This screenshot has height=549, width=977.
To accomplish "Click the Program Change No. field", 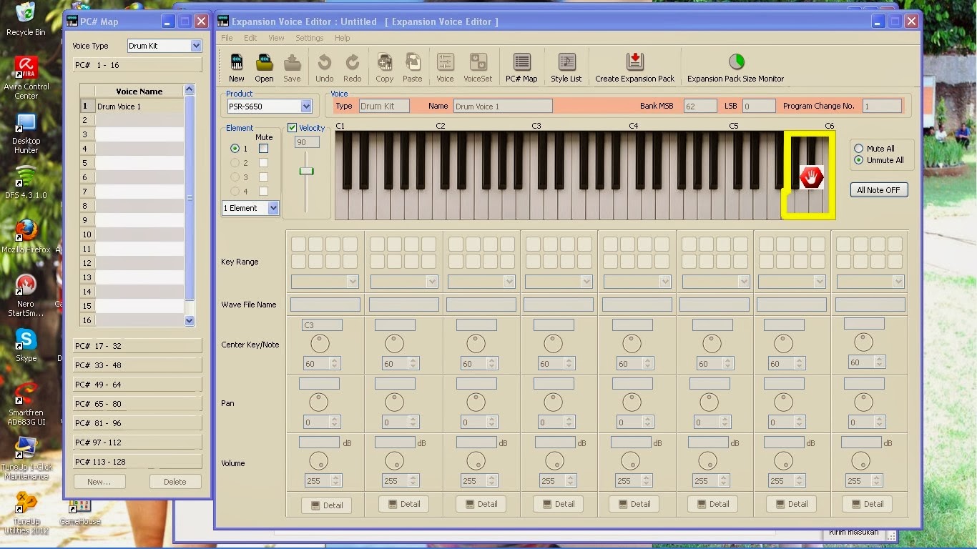I will pyautogui.click(x=882, y=106).
